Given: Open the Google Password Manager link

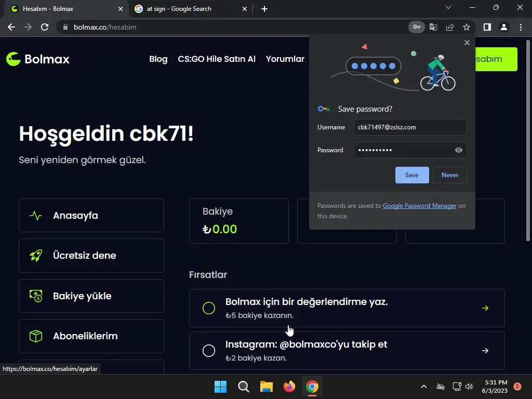Looking at the screenshot, I should (419, 206).
